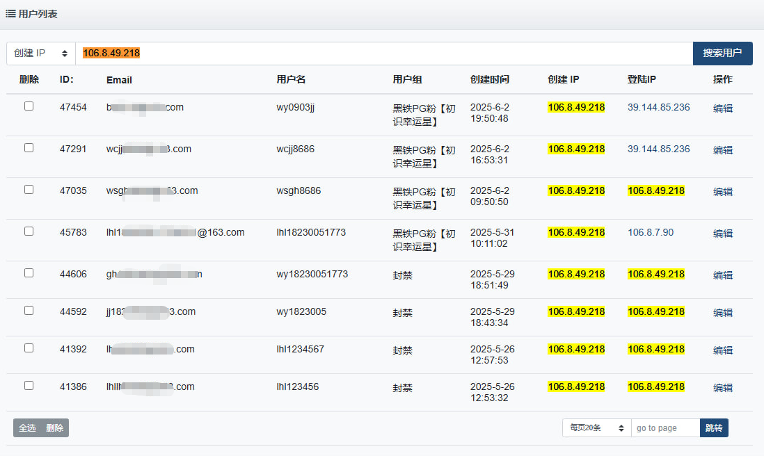
Task: Click the 跳转 button
Action: click(714, 427)
